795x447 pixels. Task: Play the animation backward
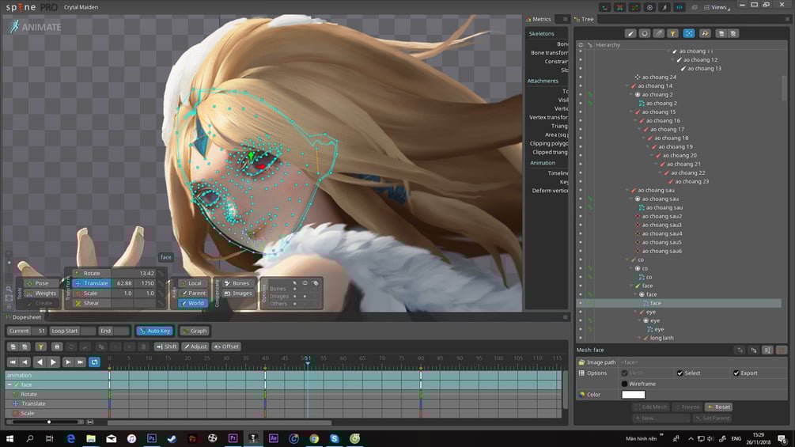tap(40, 362)
